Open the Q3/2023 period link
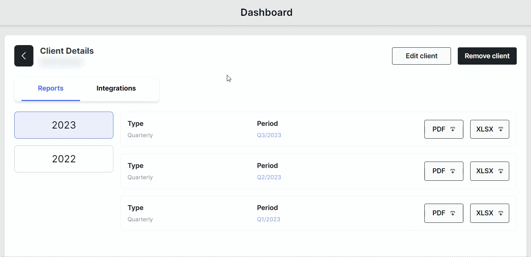 [x=269, y=135]
